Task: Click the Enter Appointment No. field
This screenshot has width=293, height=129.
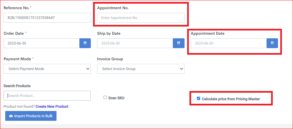Action: pos(141,18)
